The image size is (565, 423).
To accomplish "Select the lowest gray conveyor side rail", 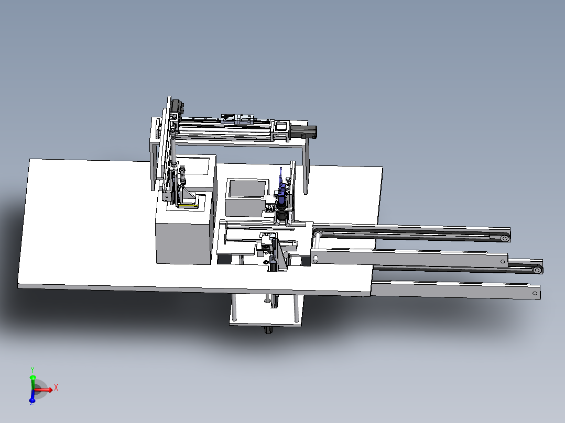I will coord(456,290).
